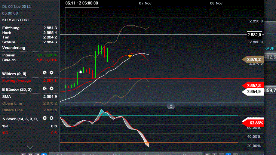Click the red Moving Average label
Viewport: 276px width, 155px height.
point(16,81)
